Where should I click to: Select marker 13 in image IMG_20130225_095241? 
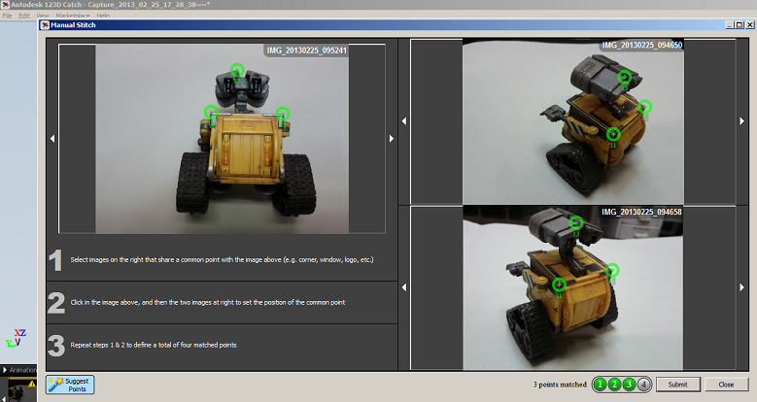[237, 71]
